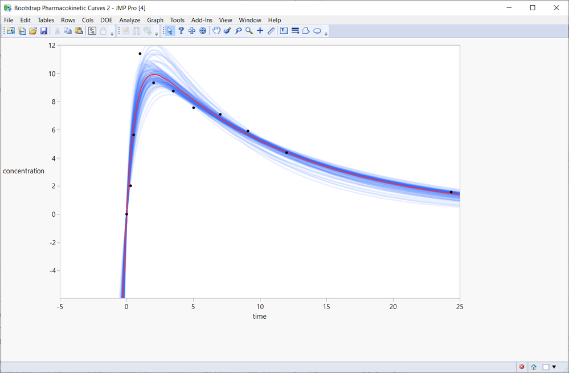
Task: Select the Grabber hand tool
Action: [216, 30]
